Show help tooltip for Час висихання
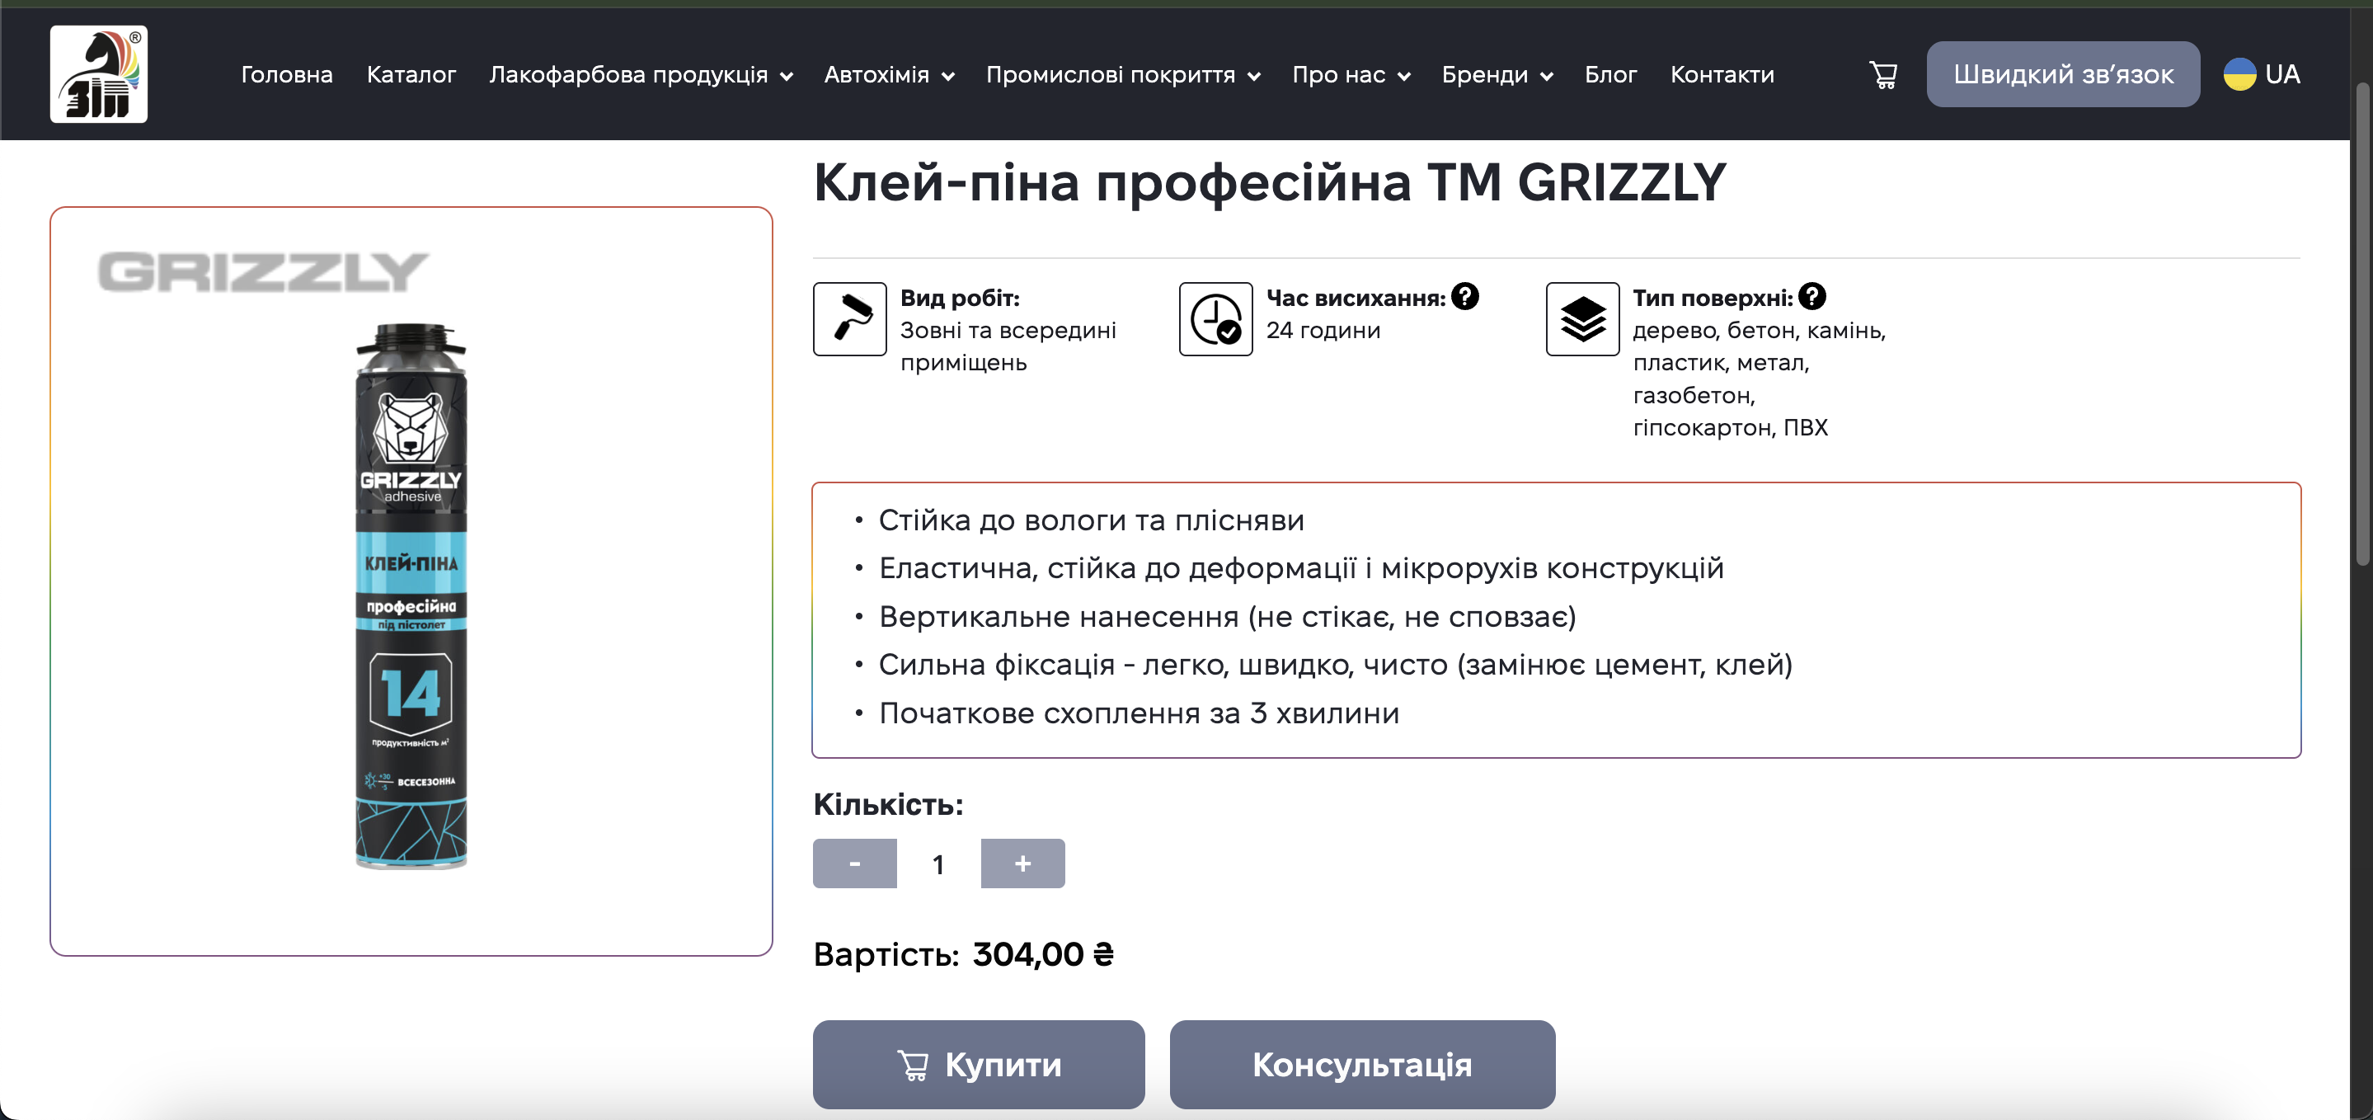 (x=1464, y=297)
